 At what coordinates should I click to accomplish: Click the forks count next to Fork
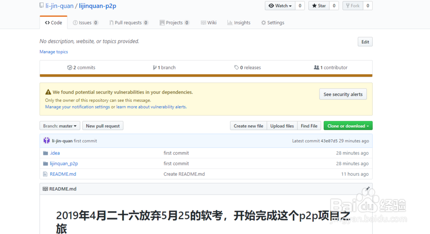click(x=368, y=6)
